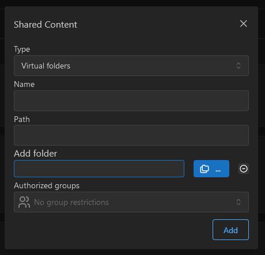This screenshot has height=255, width=265.
Task: Open the Type dropdown showing Virtual folders
Action: 131,66
